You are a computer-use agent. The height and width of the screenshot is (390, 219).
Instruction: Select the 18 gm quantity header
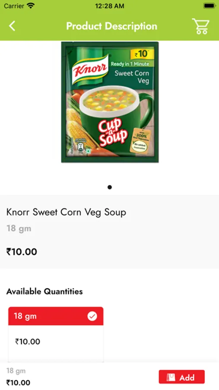(56, 316)
